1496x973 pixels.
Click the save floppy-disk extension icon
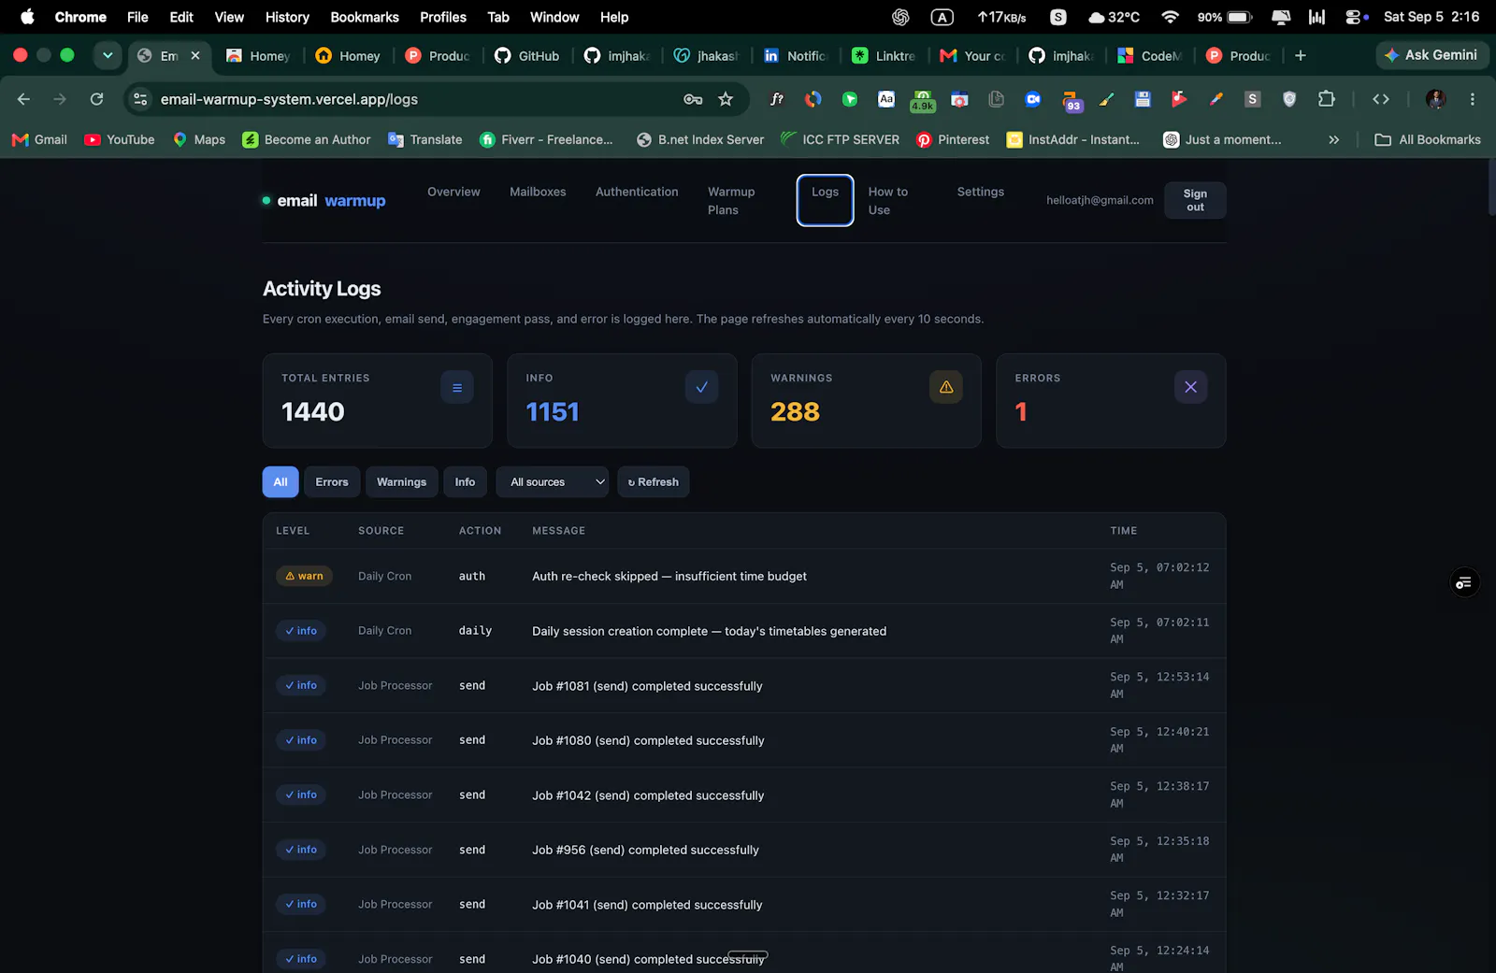tap(1143, 99)
